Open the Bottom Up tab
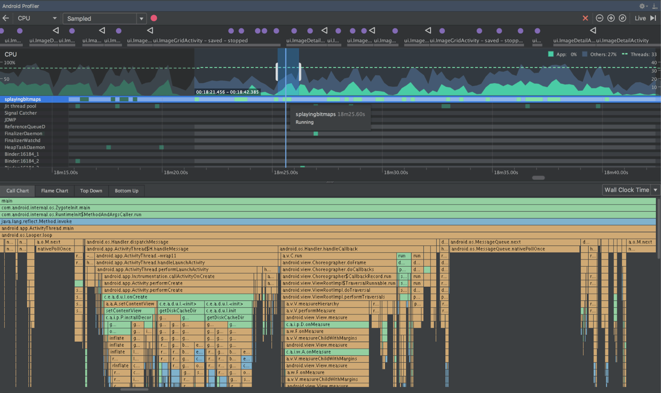This screenshot has height=393, width=661. (x=126, y=191)
